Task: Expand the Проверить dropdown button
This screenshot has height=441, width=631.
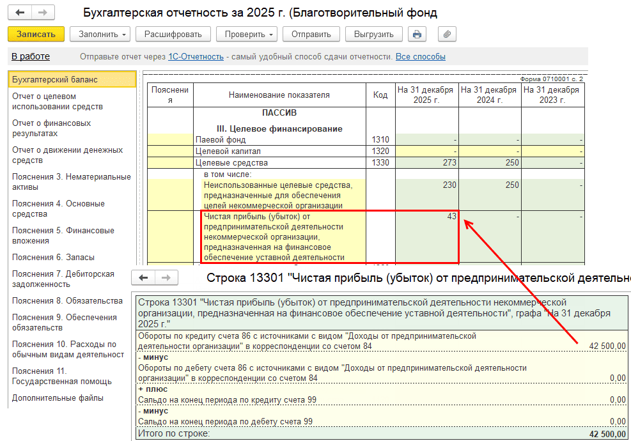Action: coord(245,35)
